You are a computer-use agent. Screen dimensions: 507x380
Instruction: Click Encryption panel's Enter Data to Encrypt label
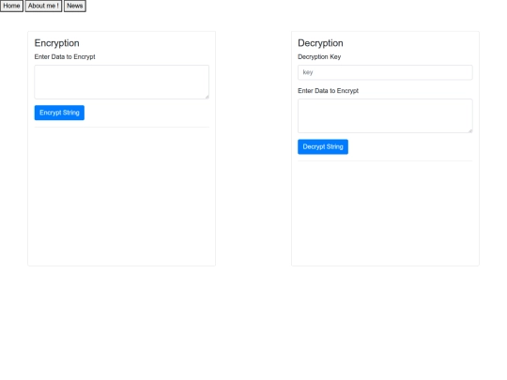65,57
